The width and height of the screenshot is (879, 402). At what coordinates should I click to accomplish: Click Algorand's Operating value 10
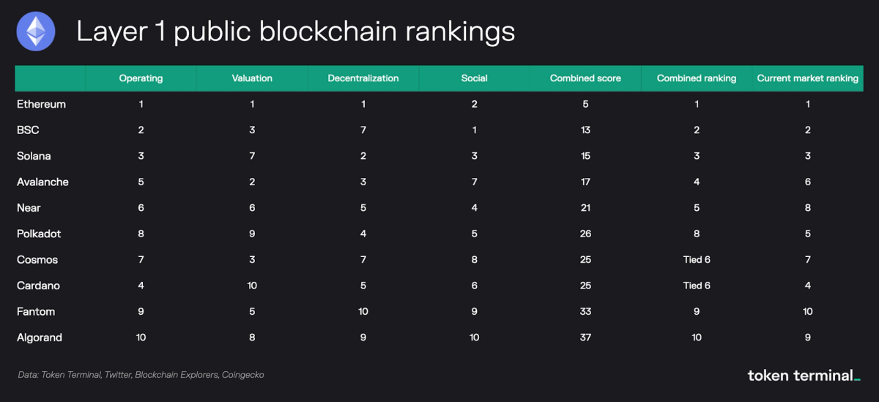click(x=141, y=338)
